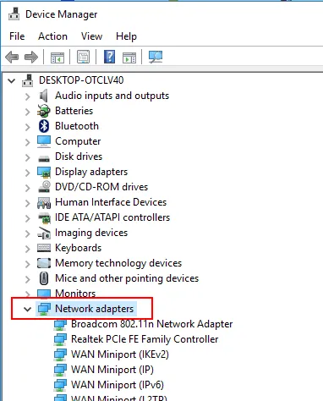
Task: Click the Bluetooth logo icon
Action: 44,126
